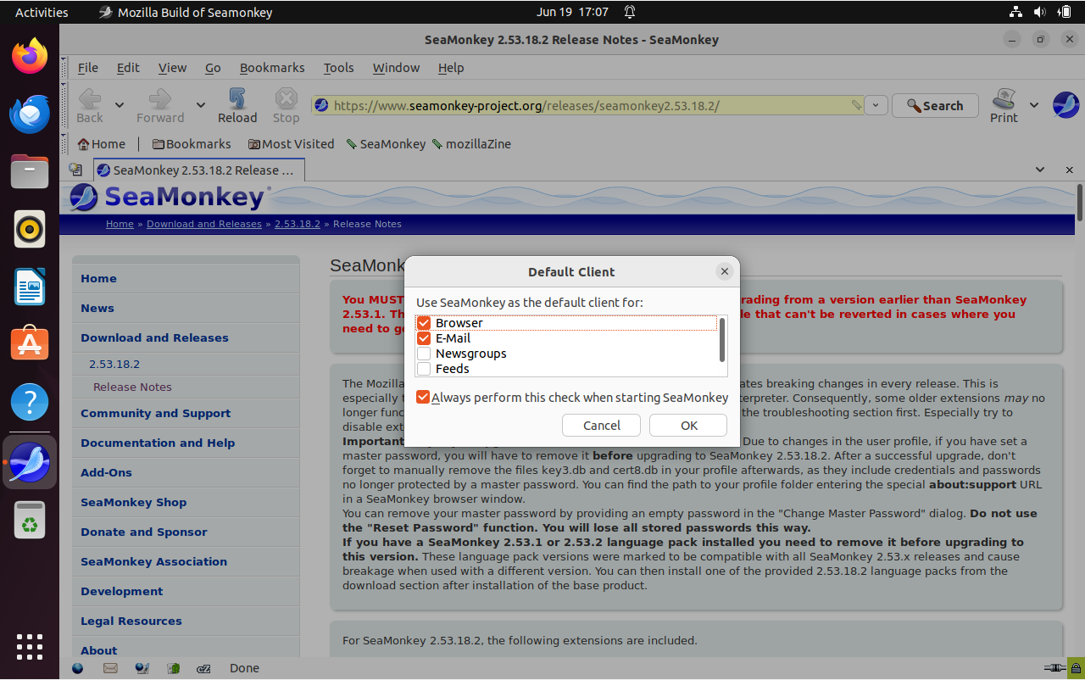This screenshot has width=1085, height=680.
Task: Go back with the Back arrow icon
Action: point(90,98)
